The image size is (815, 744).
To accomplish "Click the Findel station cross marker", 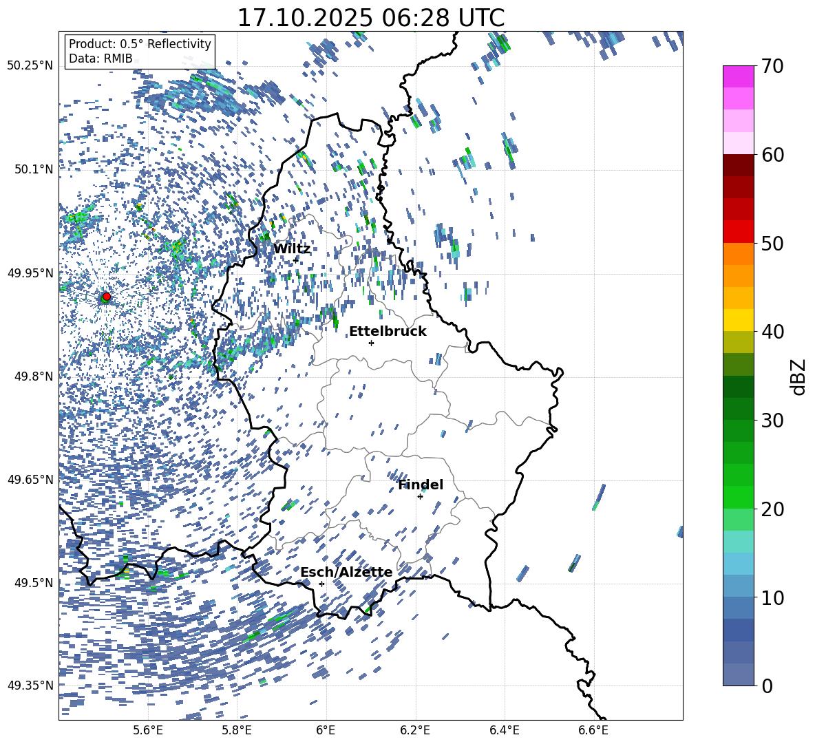I will pos(420,496).
